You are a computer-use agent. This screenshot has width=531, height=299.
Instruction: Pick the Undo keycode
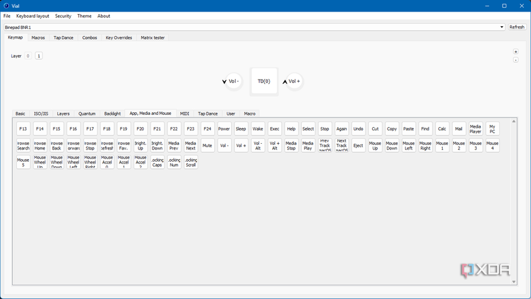[359, 128]
